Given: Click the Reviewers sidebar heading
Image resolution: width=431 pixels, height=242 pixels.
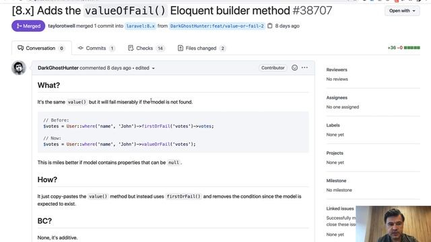Looking at the screenshot, I should click(337, 70).
